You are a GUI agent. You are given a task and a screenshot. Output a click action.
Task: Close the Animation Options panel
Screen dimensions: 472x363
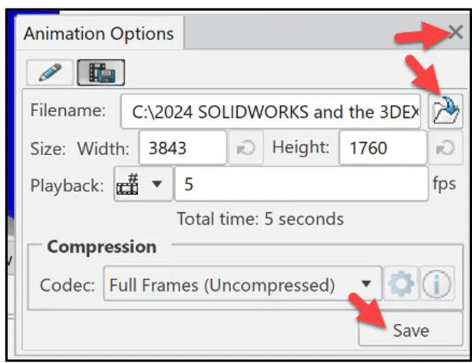pyautogui.click(x=455, y=34)
